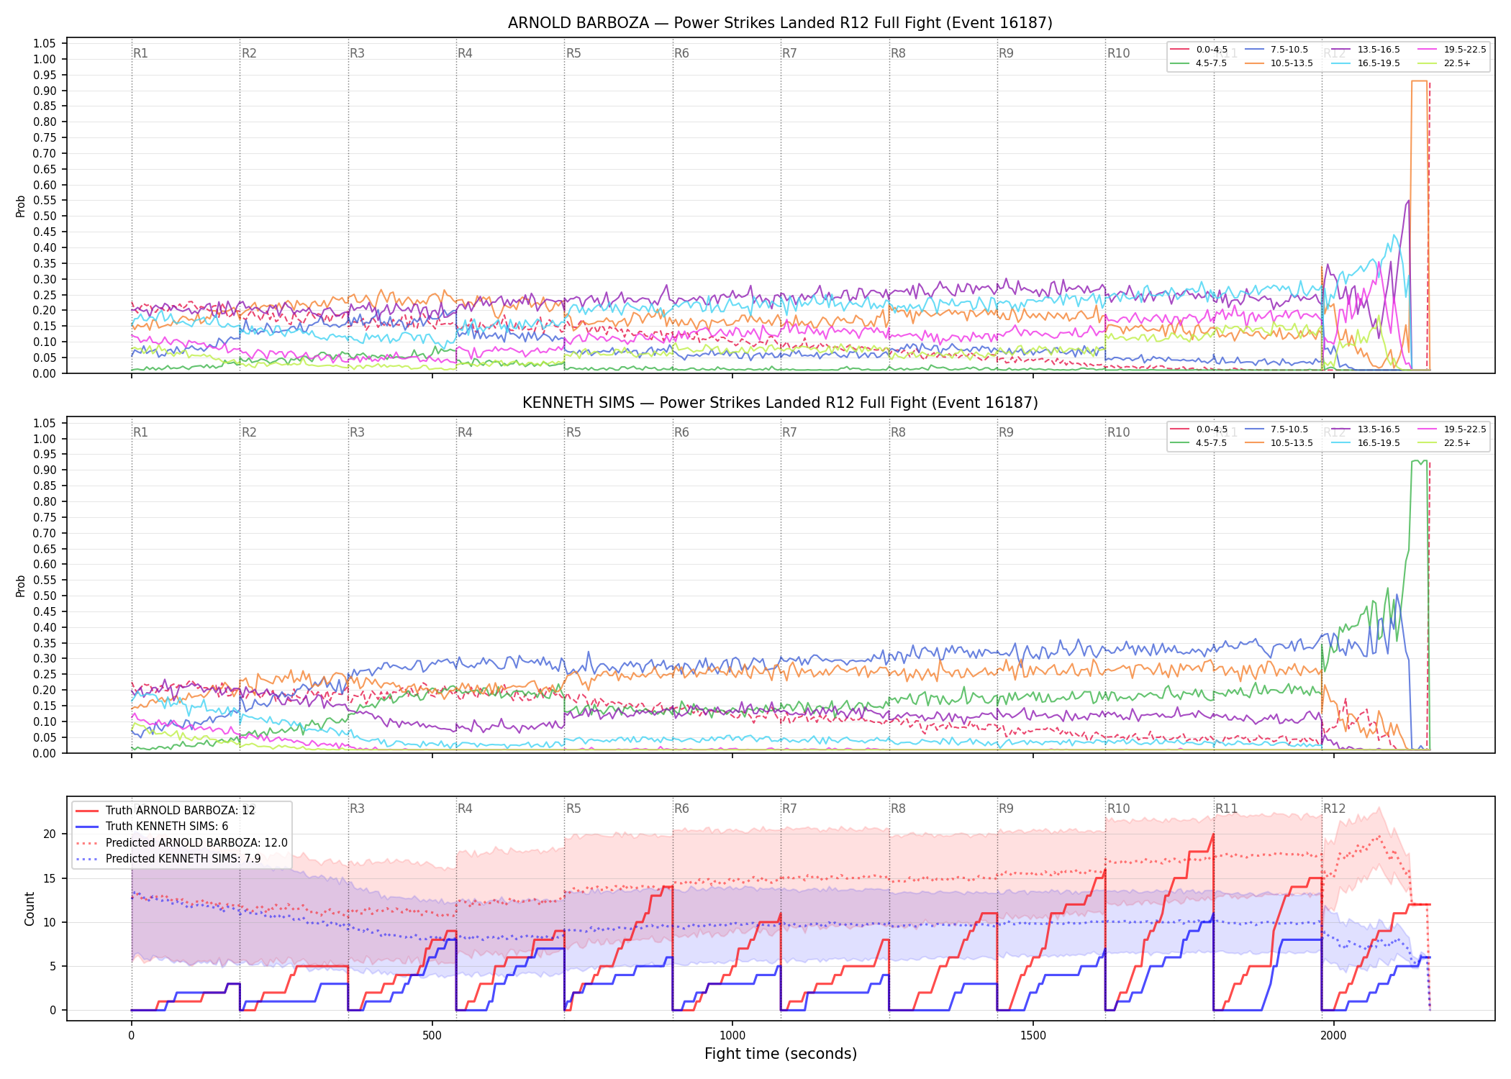1511x1079 pixels.
Task: Select the 1000 tick label on the time axis
Action: (732, 1036)
